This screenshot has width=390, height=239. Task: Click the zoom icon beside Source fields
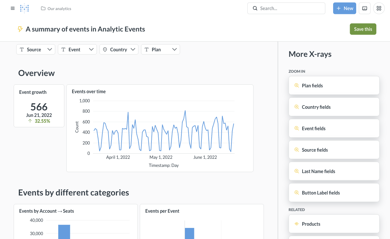296,150
